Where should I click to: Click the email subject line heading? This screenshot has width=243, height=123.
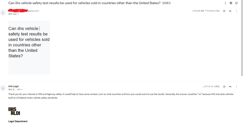coord(84,3)
